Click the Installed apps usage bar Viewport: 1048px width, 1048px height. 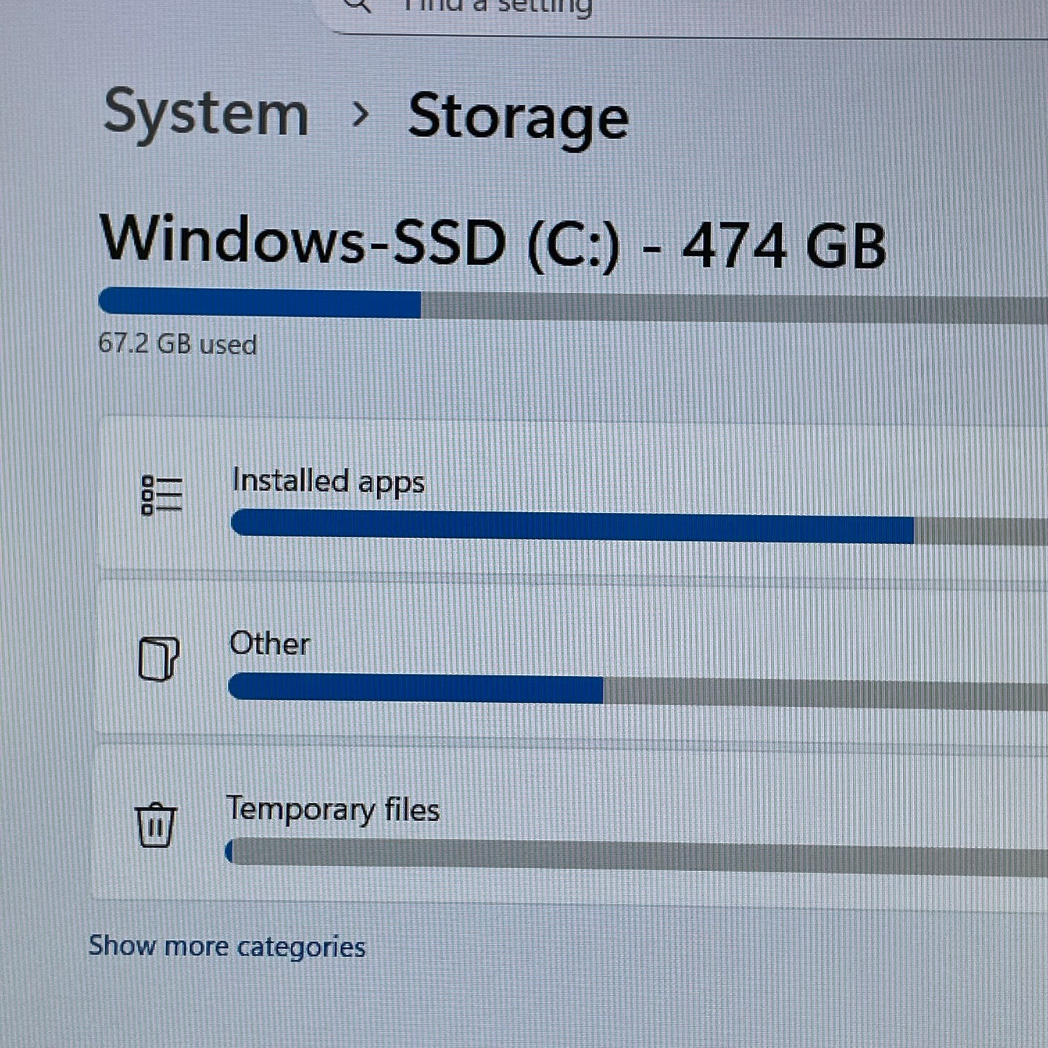coord(572,527)
